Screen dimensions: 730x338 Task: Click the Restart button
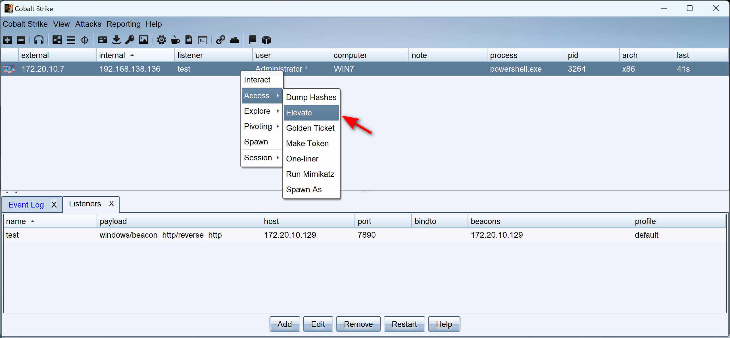point(404,324)
